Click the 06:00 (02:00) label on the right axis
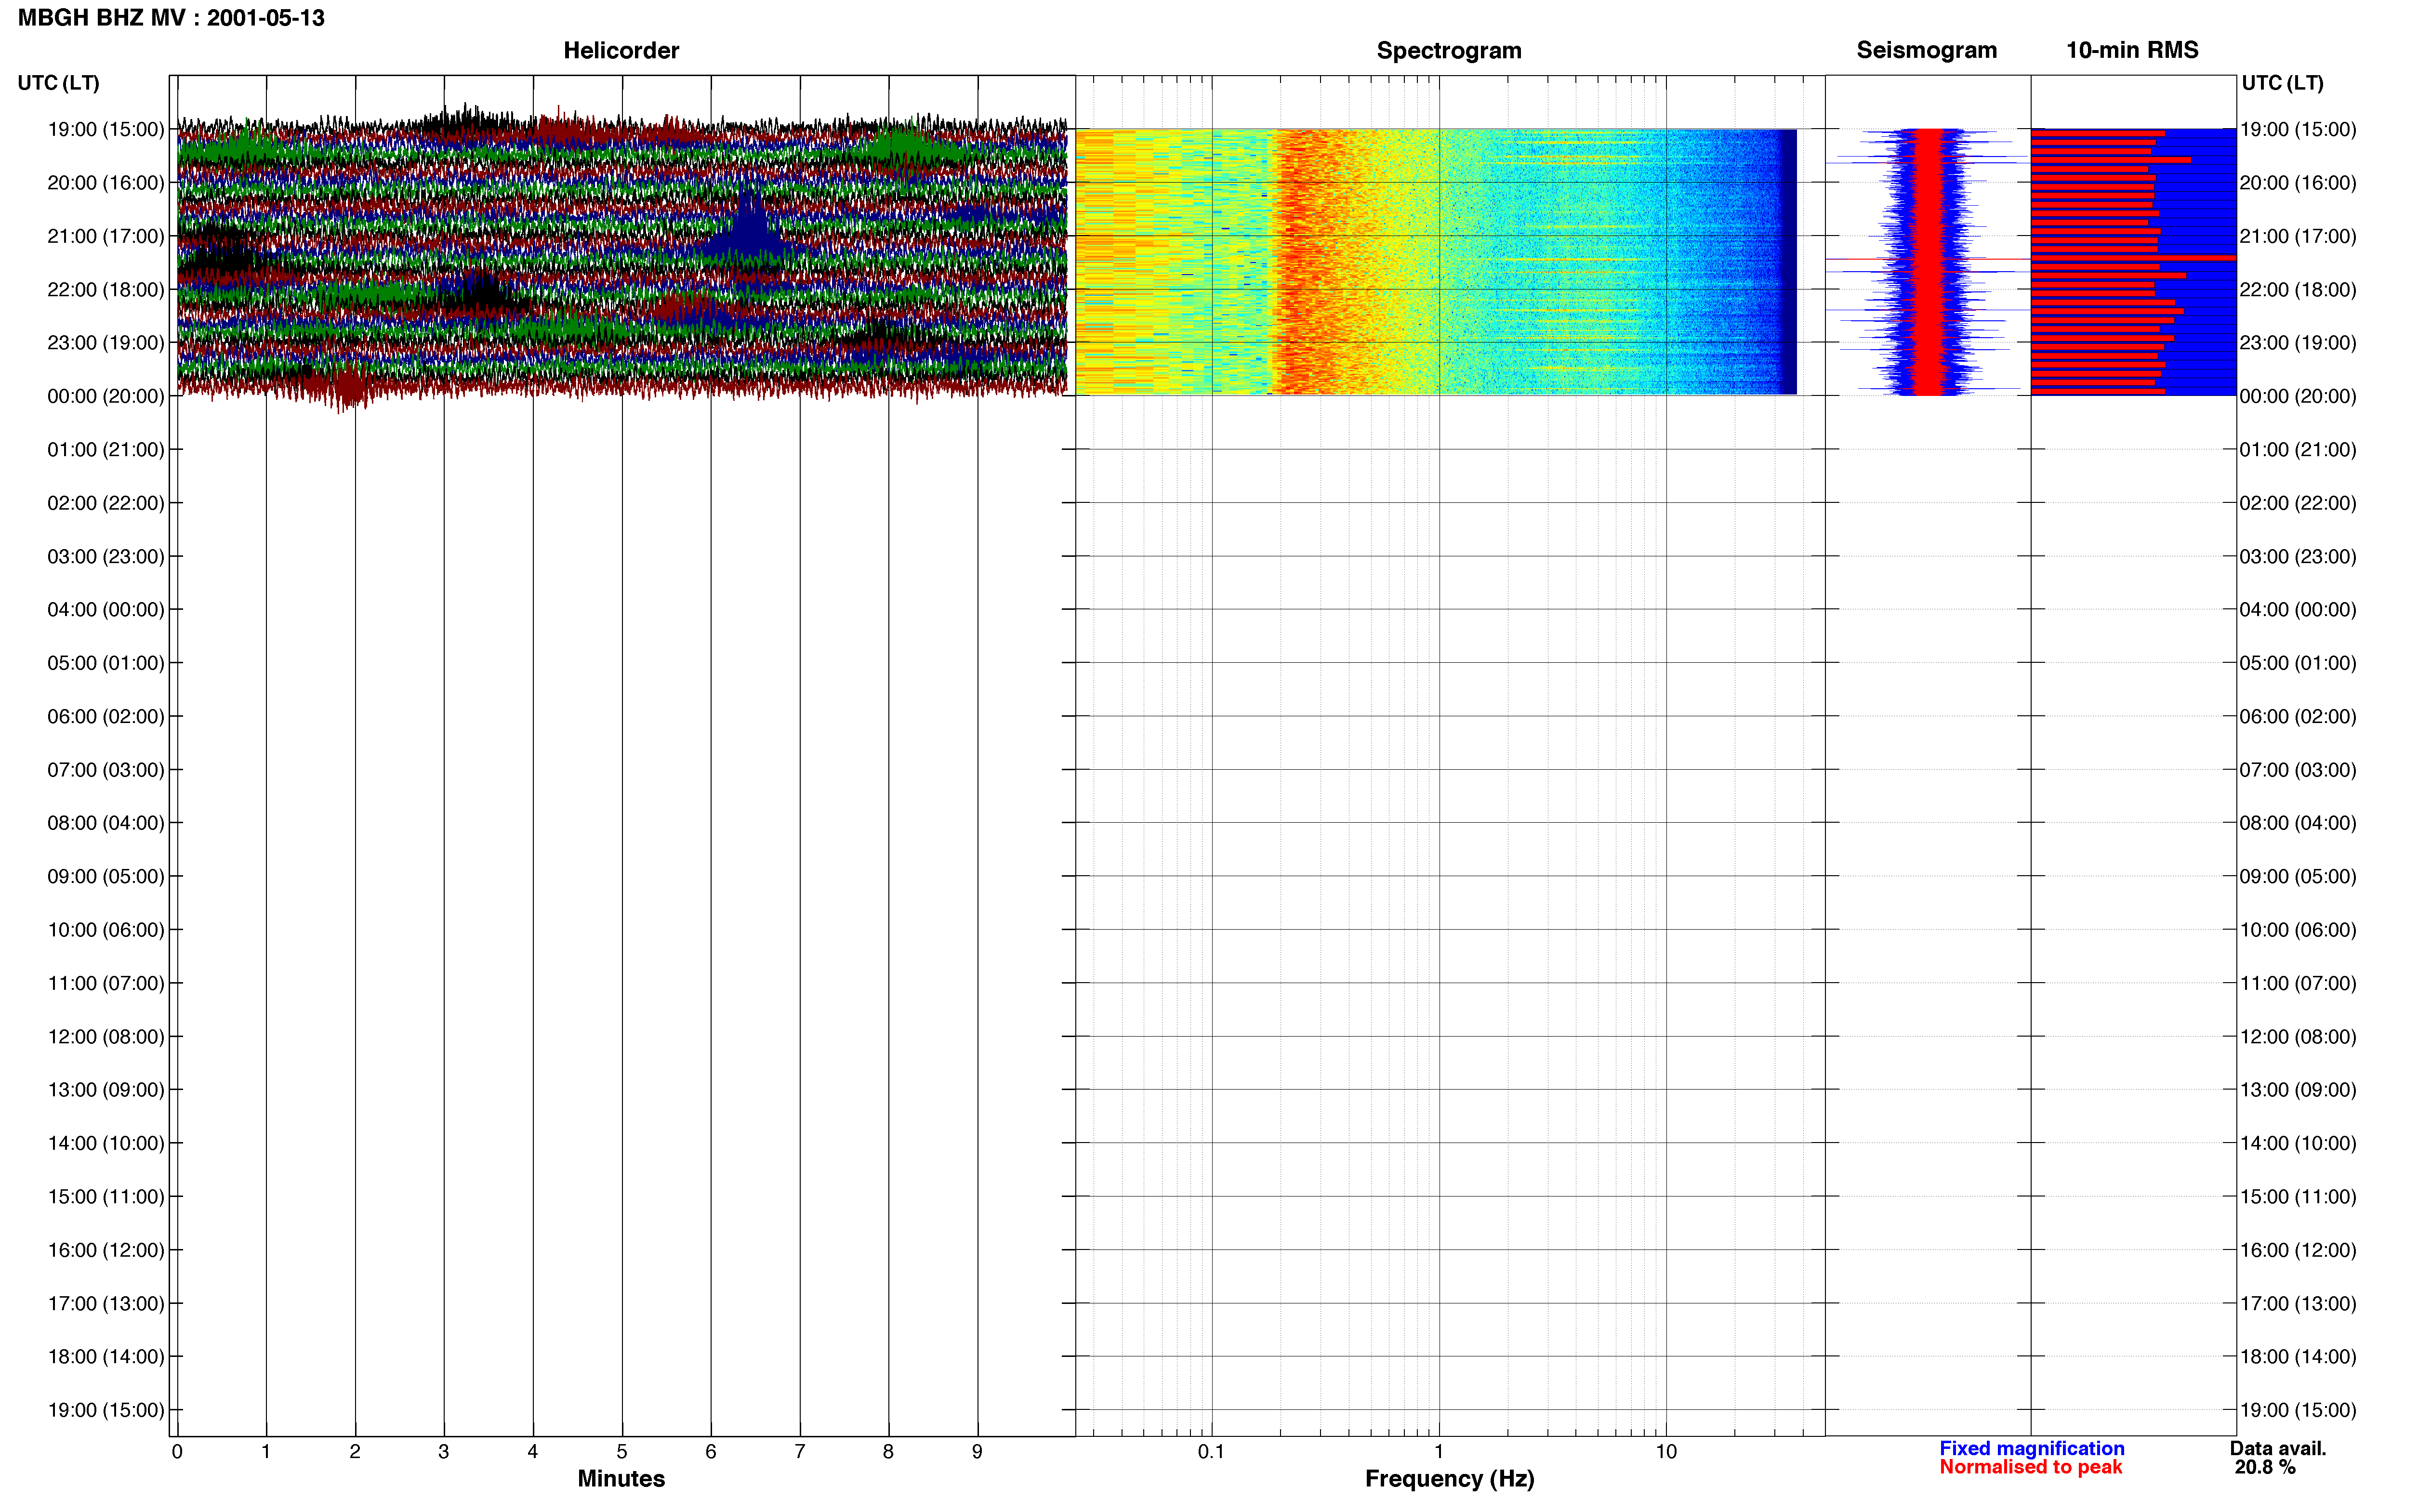This screenshot has width=2418, height=1512. tap(2298, 716)
